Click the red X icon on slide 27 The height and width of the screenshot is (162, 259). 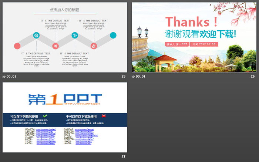[x=104, y=116]
